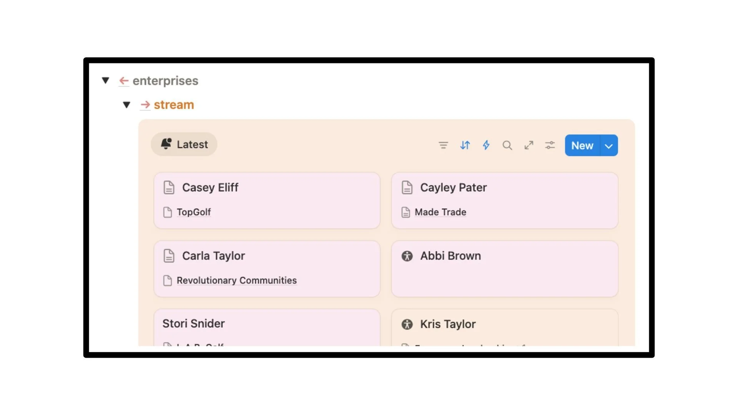Image resolution: width=738 pixels, height=415 pixels.
Task: Click the person icon beside Abbi Brown
Action: point(407,256)
